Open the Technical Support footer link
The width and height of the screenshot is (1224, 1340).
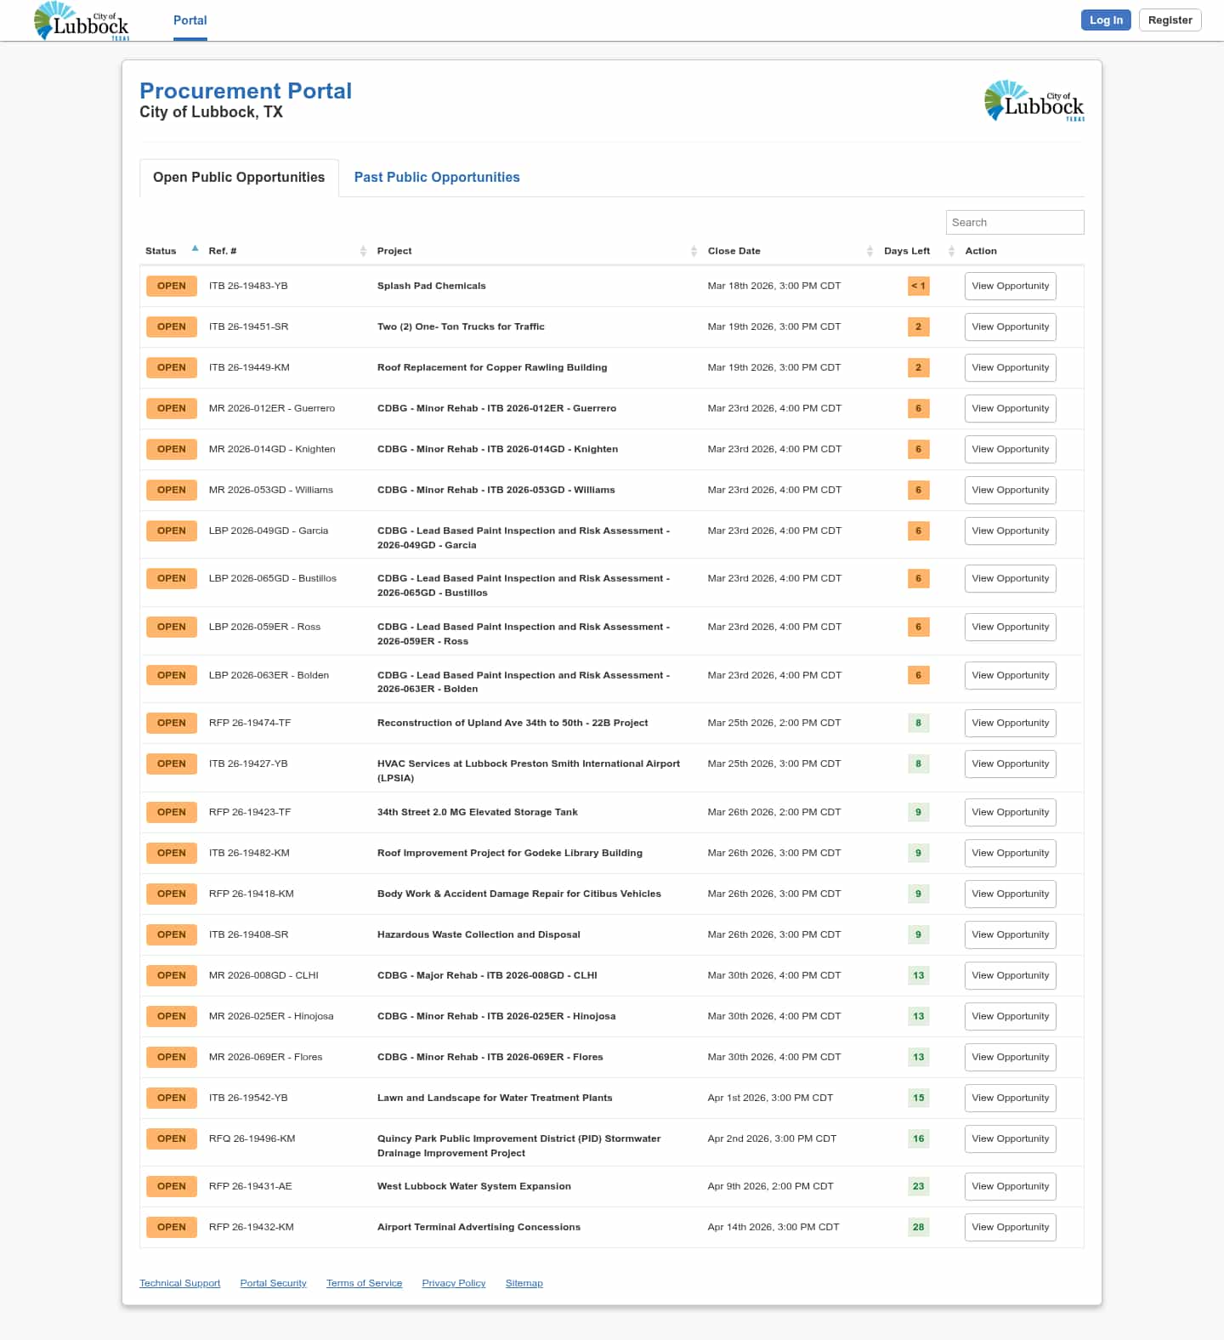(179, 1284)
